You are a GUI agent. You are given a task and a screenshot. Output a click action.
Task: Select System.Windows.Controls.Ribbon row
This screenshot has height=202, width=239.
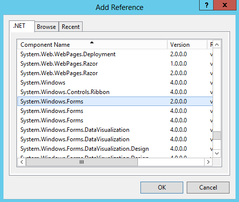pos(115,92)
